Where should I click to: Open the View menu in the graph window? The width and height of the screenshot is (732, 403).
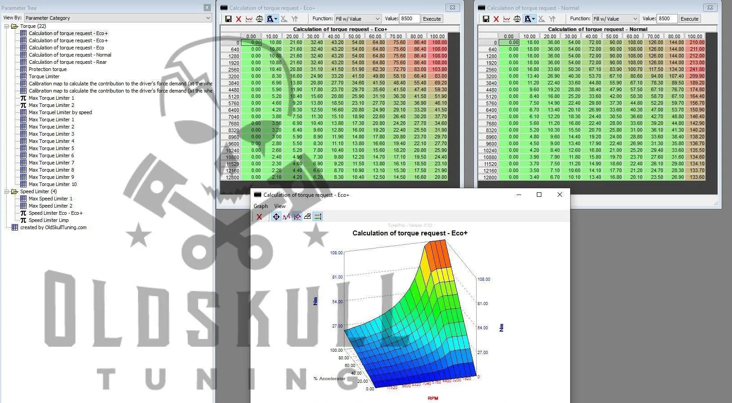tap(280, 206)
